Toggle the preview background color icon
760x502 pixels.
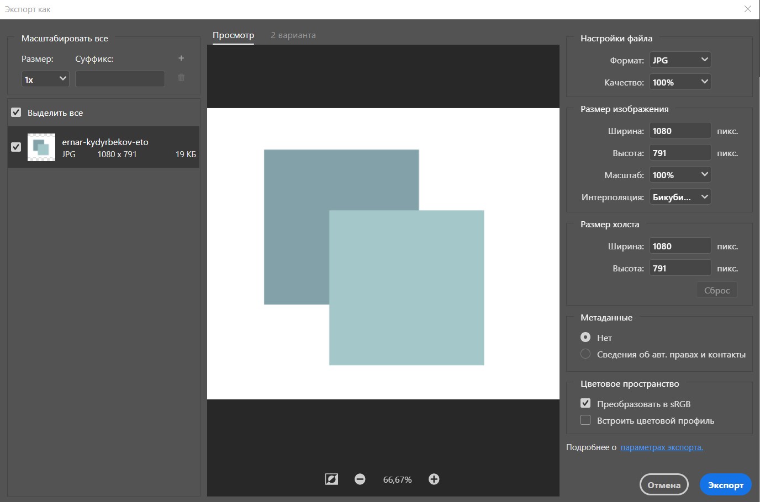[x=331, y=479]
